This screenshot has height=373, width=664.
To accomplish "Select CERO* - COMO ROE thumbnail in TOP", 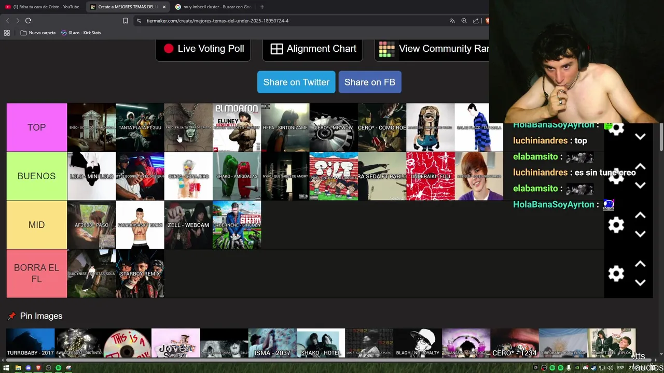I will [x=382, y=127].
